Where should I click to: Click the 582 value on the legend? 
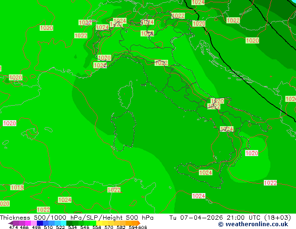coord(121,227)
